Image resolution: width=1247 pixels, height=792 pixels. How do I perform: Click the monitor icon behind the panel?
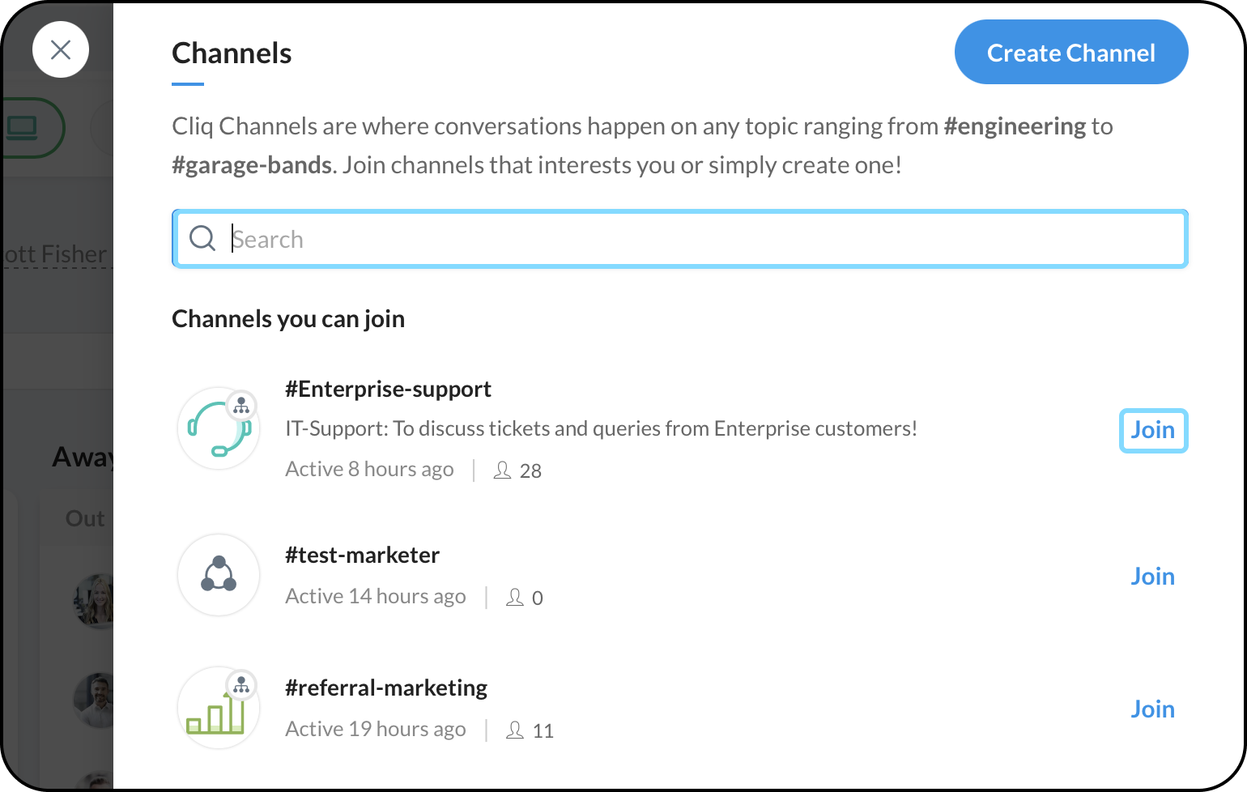(23, 128)
